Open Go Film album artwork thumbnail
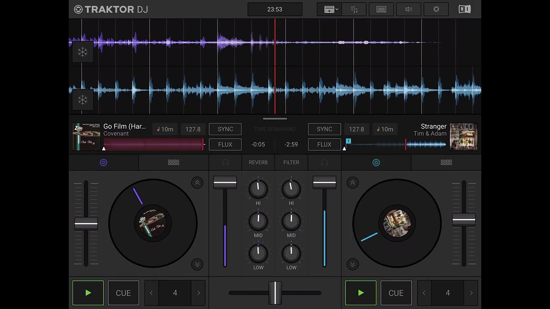Viewport: 550px width, 309px height. click(x=86, y=137)
